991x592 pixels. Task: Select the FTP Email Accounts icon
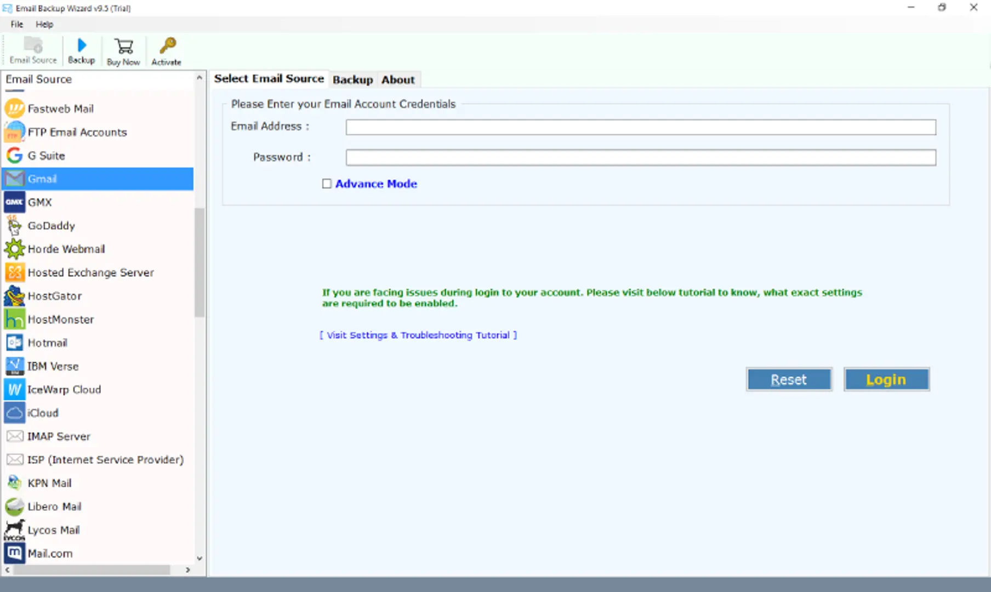[15, 132]
